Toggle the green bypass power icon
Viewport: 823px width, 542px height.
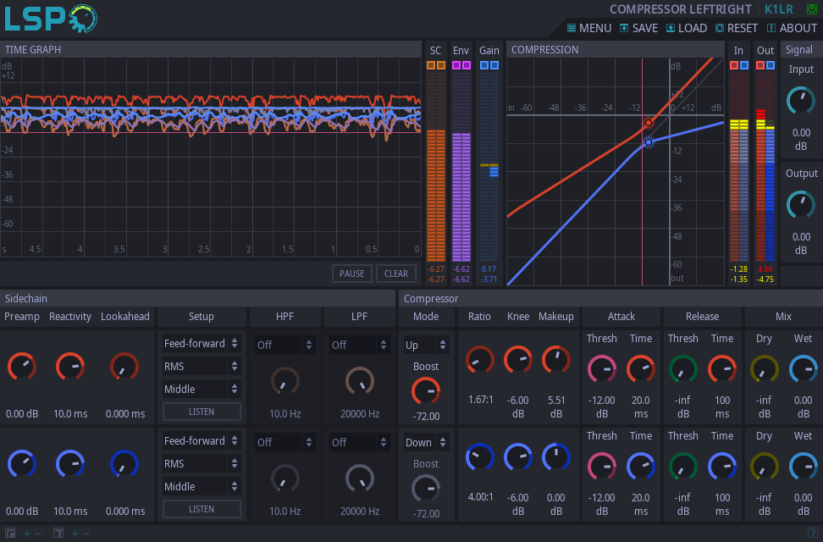click(811, 9)
